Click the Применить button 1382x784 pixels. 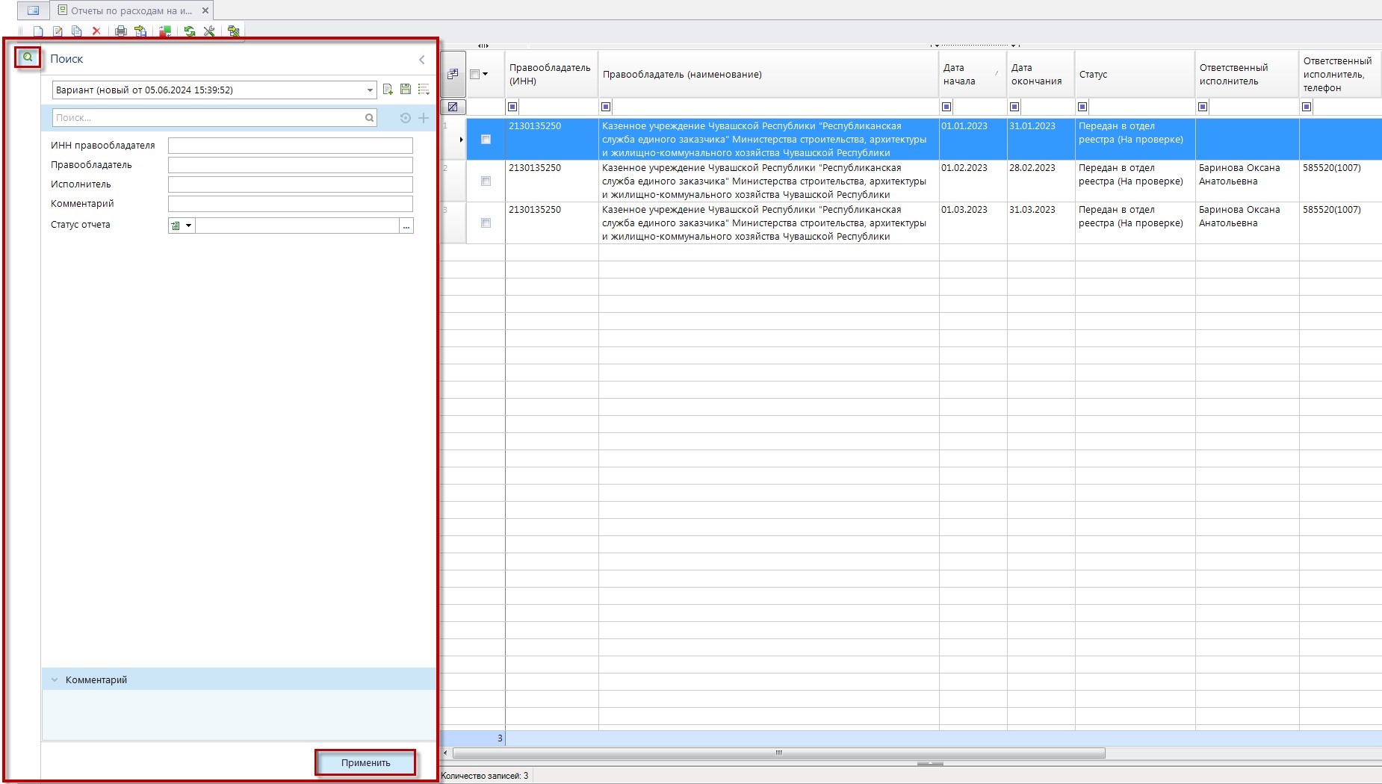(365, 762)
